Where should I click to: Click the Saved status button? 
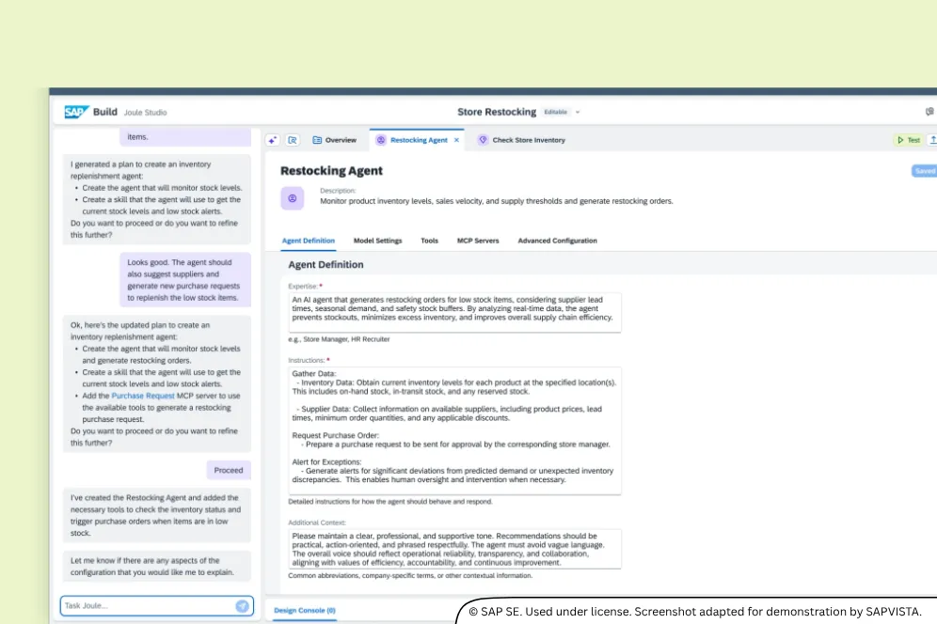(x=924, y=171)
